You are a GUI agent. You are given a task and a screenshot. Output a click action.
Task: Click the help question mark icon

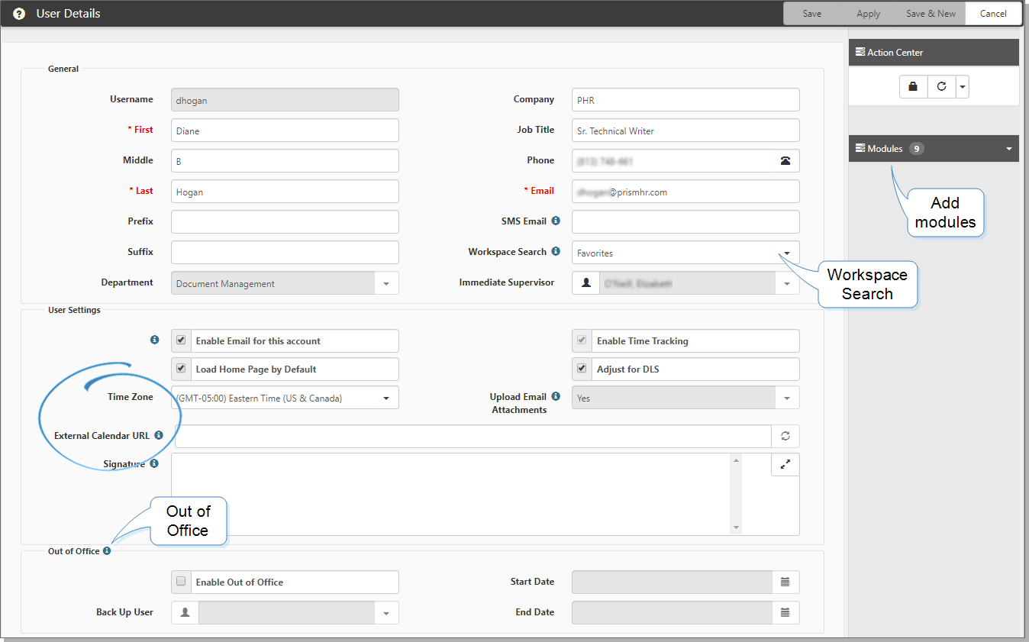pyautogui.click(x=19, y=14)
